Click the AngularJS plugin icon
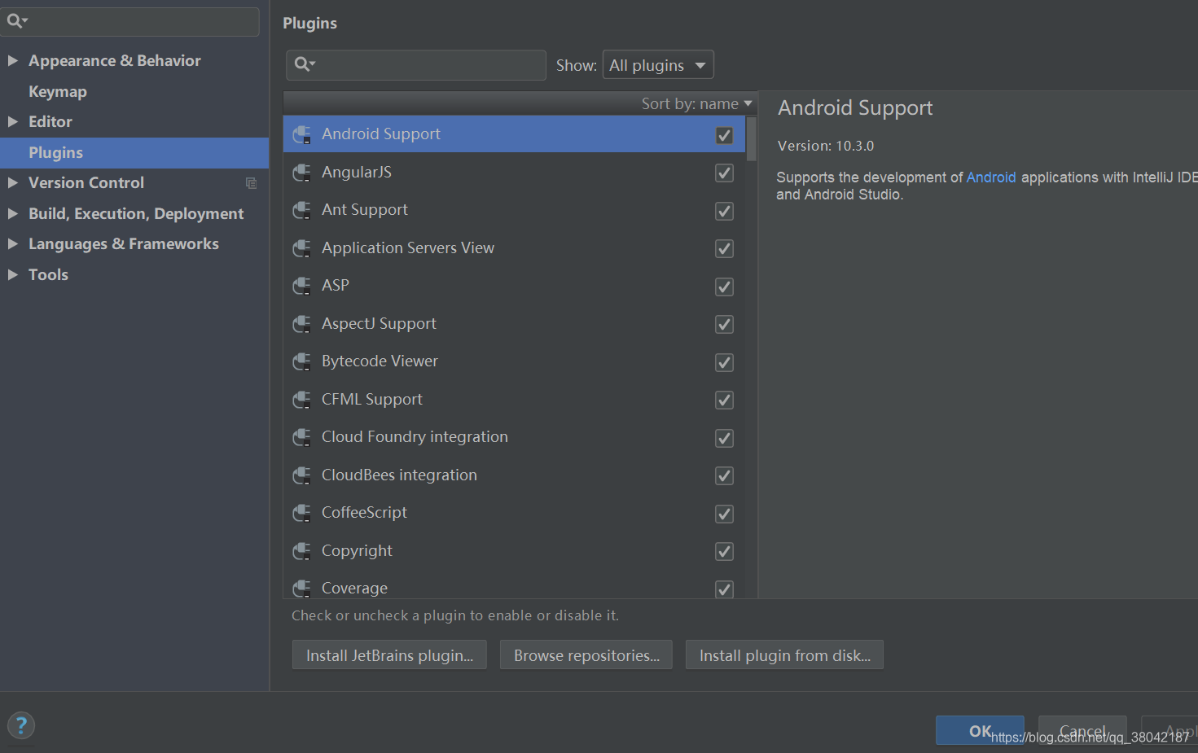This screenshot has width=1198, height=753. (301, 173)
